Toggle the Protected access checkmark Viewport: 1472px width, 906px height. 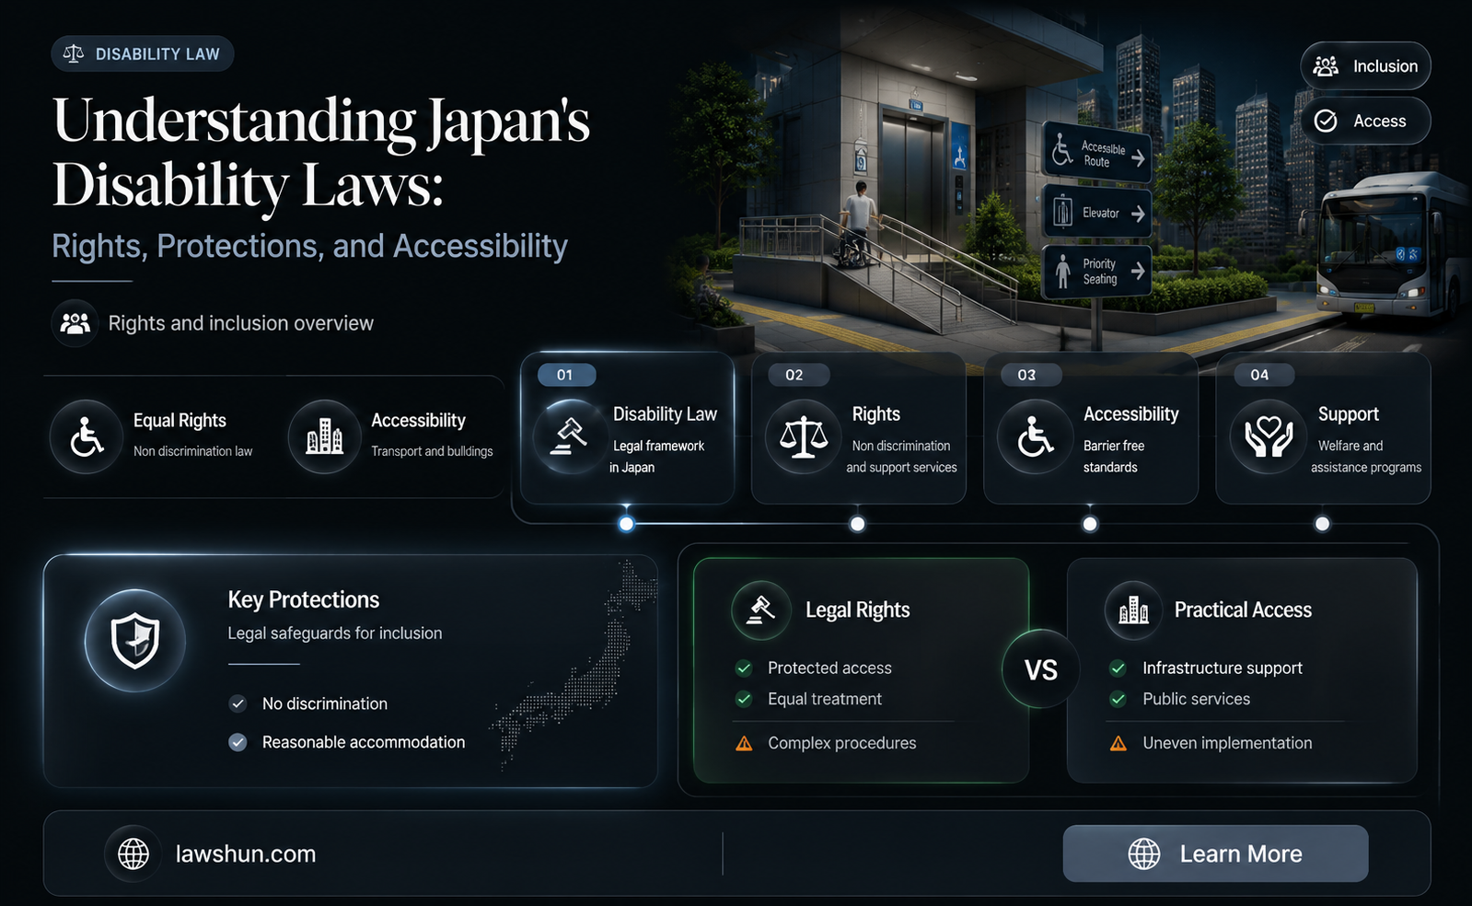pyautogui.click(x=744, y=668)
